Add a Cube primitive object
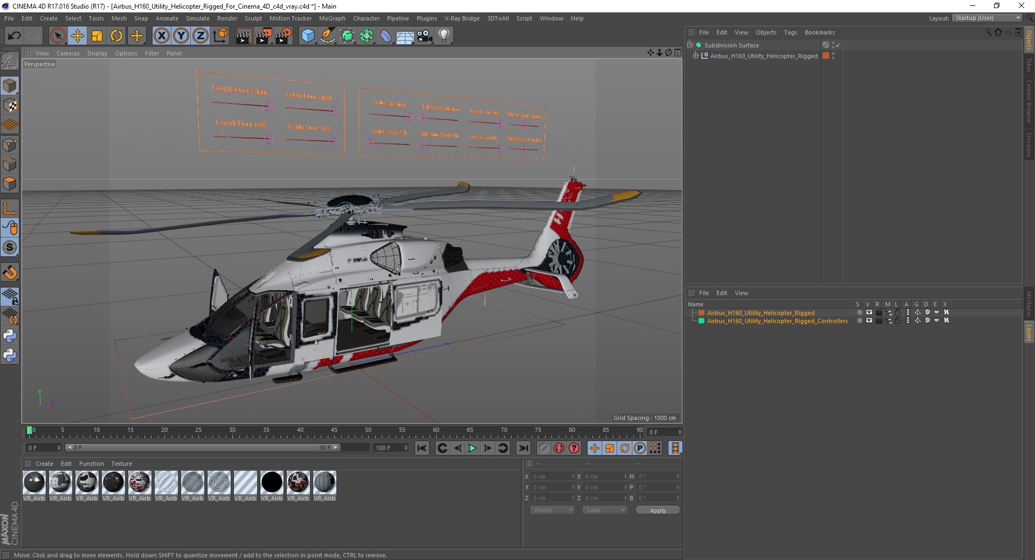 (308, 36)
